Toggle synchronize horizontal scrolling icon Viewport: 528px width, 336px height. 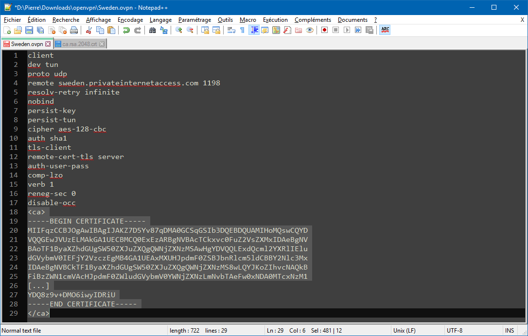[216, 30]
